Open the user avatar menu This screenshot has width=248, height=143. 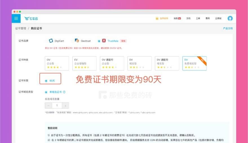pyautogui.click(x=230, y=19)
